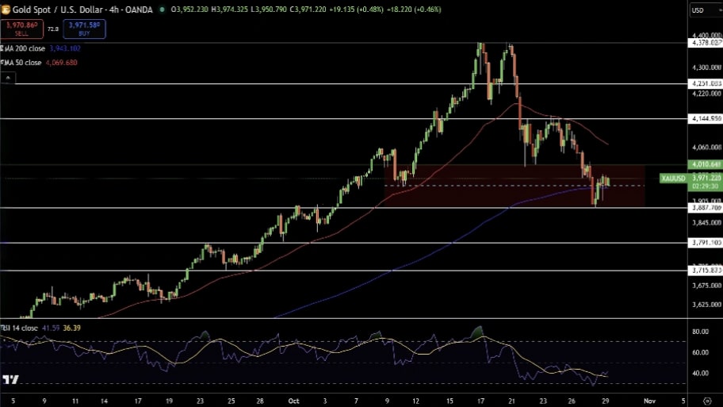This screenshot has width=723, height=407.
Task: Select the RSI 14 close indicator legend
Action: [19, 328]
